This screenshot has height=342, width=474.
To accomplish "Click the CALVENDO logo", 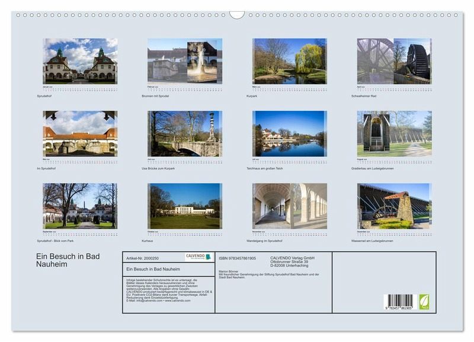I will [199, 257].
